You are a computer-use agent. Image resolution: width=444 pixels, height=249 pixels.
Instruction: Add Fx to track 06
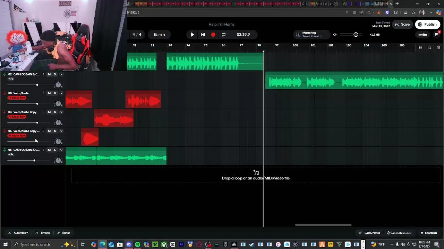(x=11, y=155)
